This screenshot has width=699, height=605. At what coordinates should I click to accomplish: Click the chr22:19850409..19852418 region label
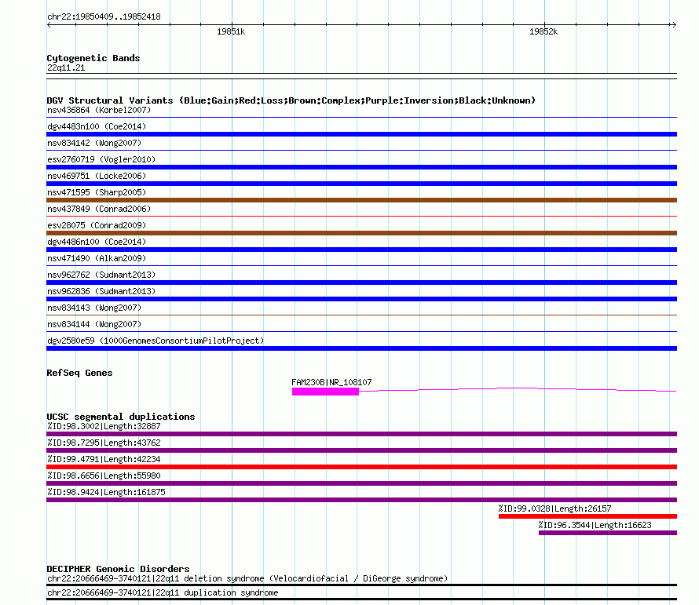[x=104, y=17]
